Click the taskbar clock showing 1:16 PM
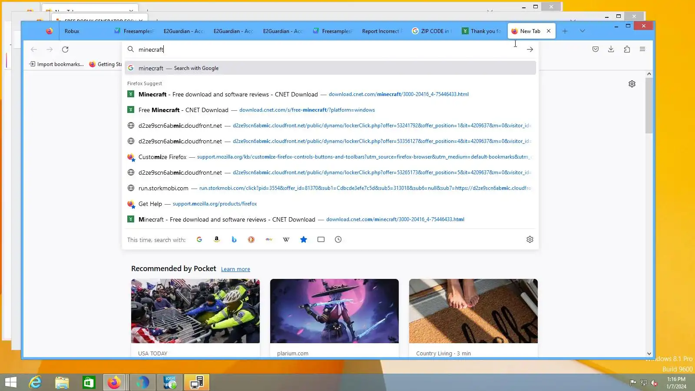The width and height of the screenshot is (695, 391). 676,383
